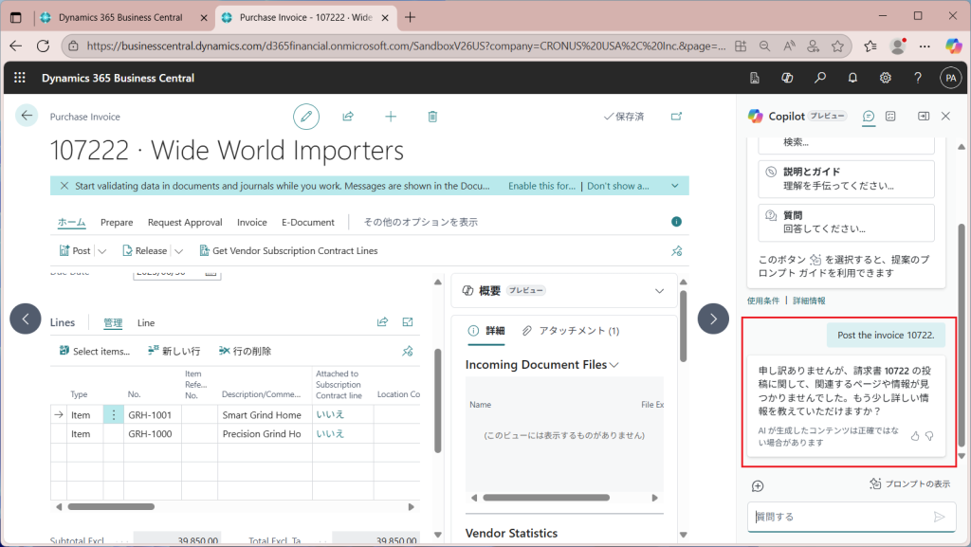Click the back arrow beside Purchase Invoice
The width and height of the screenshot is (971, 547).
point(27,115)
